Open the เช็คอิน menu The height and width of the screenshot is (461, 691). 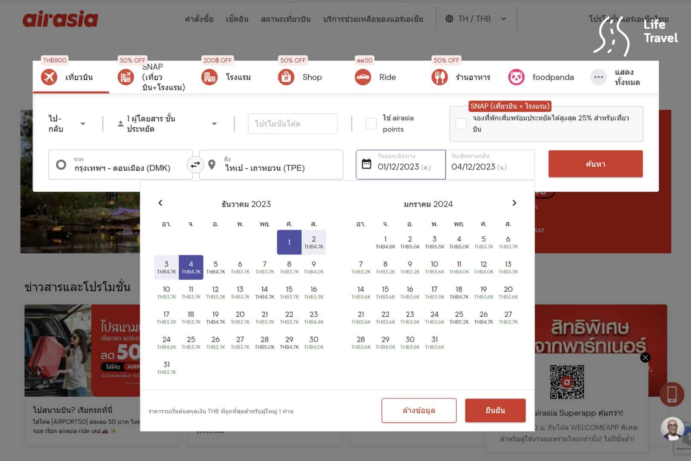(x=237, y=19)
